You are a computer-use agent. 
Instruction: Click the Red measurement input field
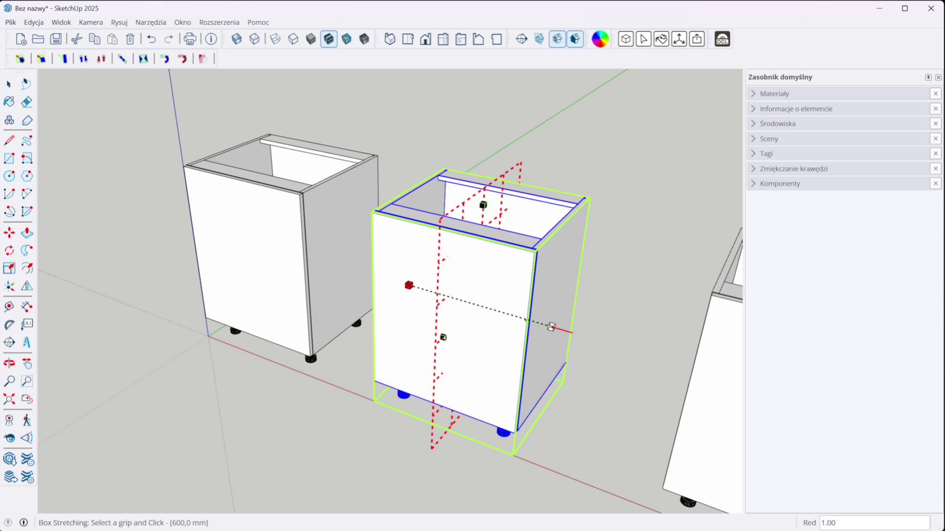click(874, 523)
